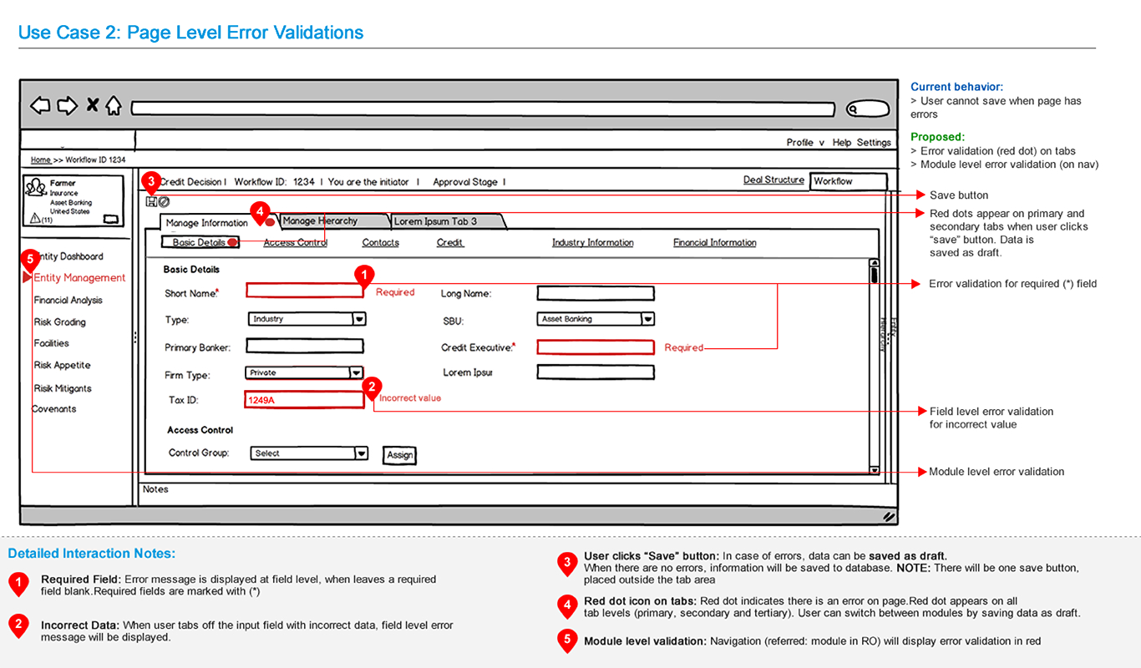Click the message icon in Farmer card
The width and height of the screenshot is (1141, 668).
pyautogui.click(x=110, y=220)
